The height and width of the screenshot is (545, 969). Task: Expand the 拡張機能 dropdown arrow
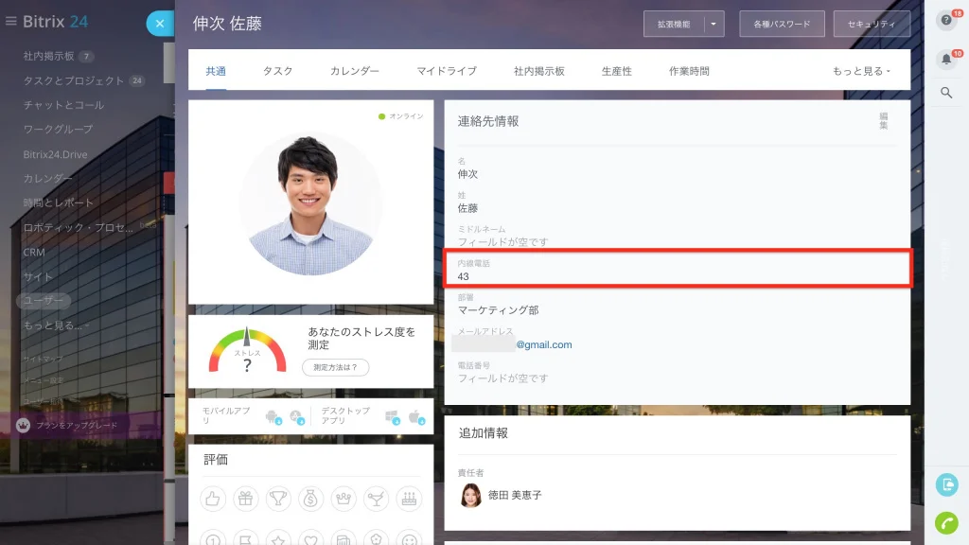[x=714, y=24]
